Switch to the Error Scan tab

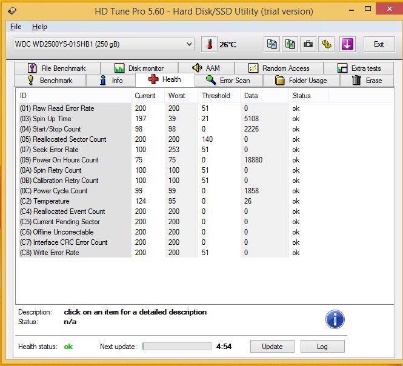coord(228,81)
